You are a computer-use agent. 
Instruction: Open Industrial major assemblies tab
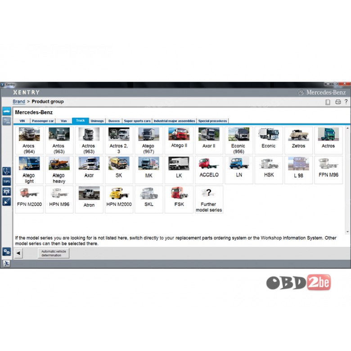(x=175, y=121)
